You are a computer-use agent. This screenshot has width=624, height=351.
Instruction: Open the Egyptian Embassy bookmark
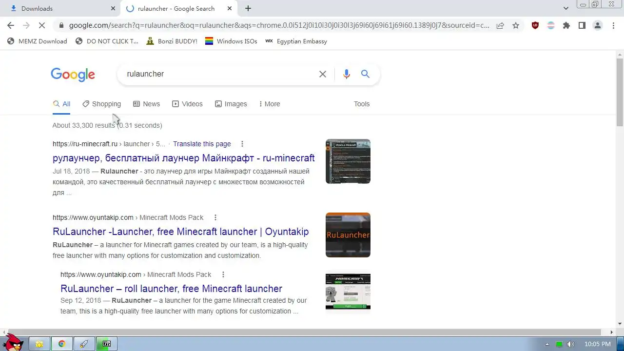[x=296, y=41]
